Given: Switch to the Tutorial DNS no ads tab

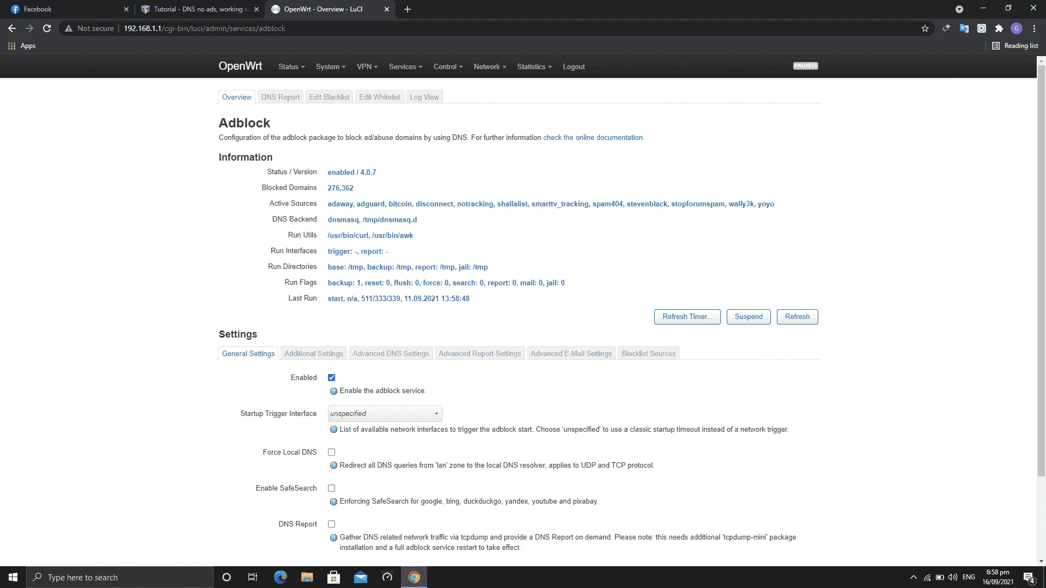Looking at the screenshot, I should (199, 9).
